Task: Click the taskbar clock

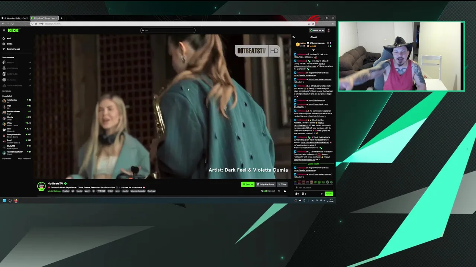Action: click(x=330, y=201)
